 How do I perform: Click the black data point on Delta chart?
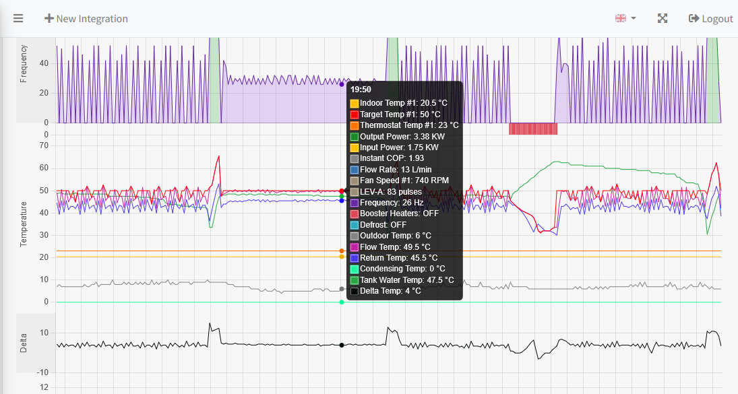coord(342,345)
